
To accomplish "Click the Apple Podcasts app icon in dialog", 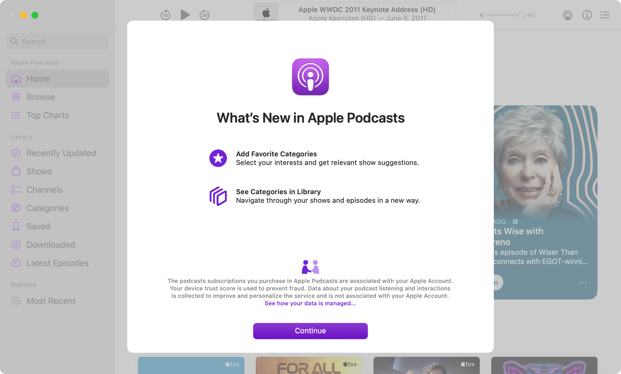I will 310,77.
